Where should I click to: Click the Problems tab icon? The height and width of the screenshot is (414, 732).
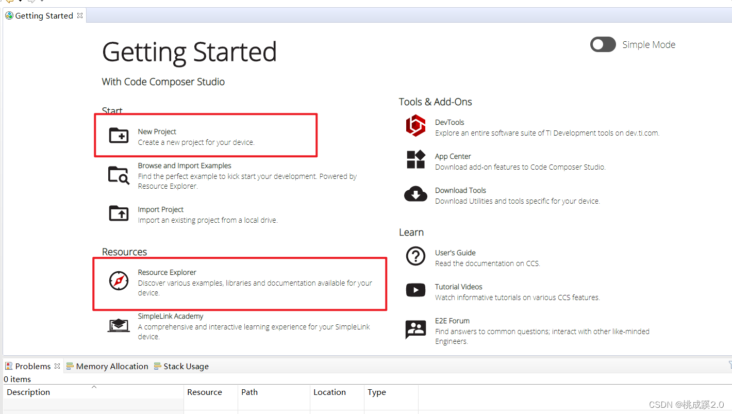coord(9,366)
